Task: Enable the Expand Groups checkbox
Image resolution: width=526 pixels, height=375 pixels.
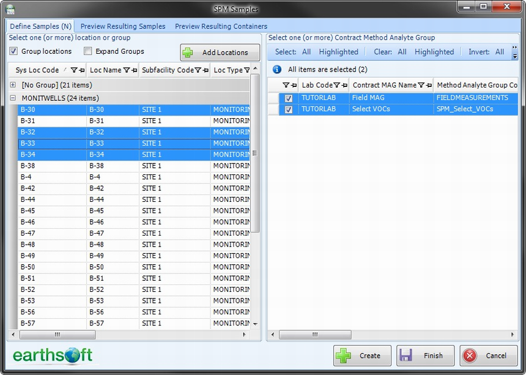Action: [88, 51]
